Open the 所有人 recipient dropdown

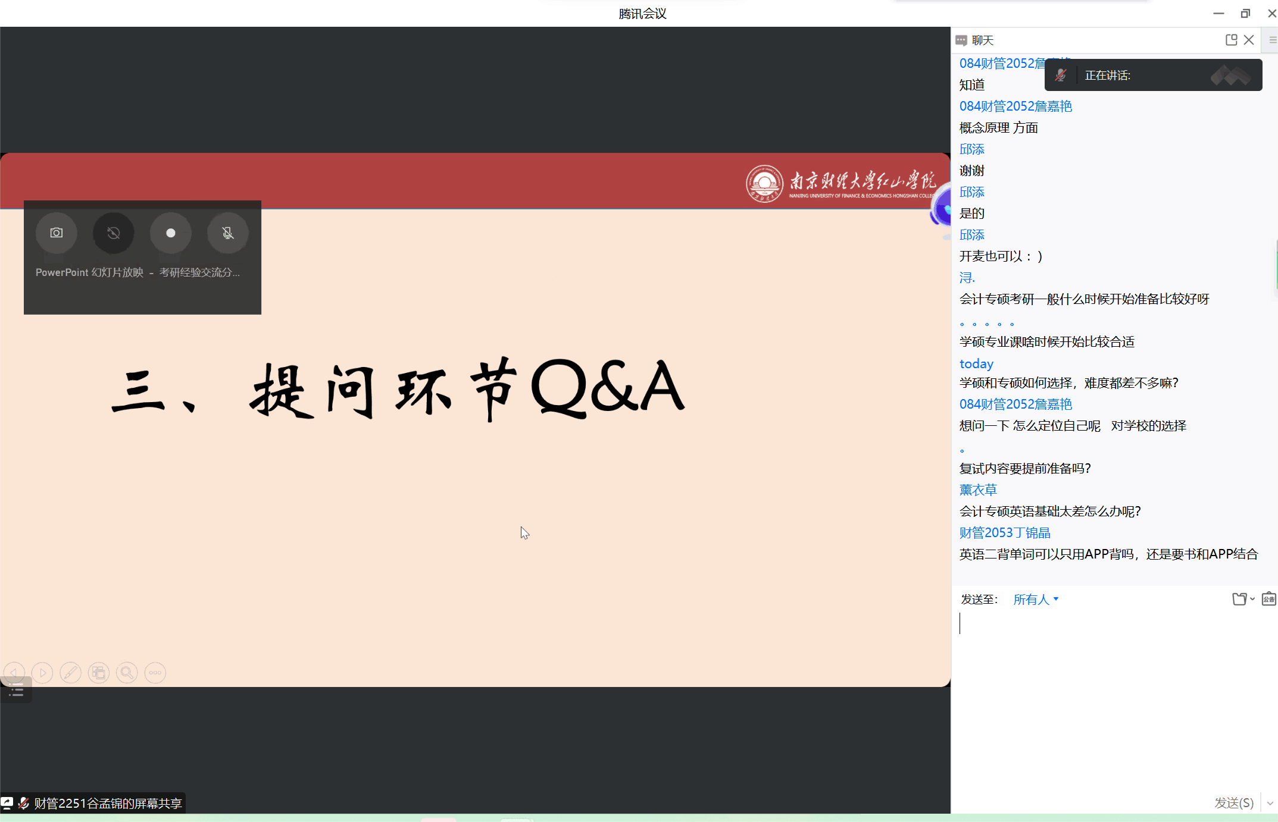(1036, 600)
